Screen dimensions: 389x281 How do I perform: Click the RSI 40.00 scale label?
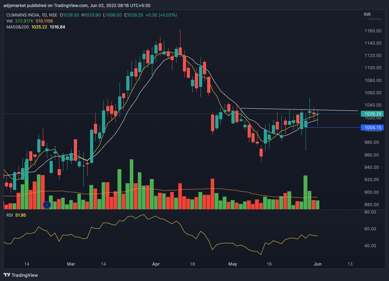click(x=370, y=245)
